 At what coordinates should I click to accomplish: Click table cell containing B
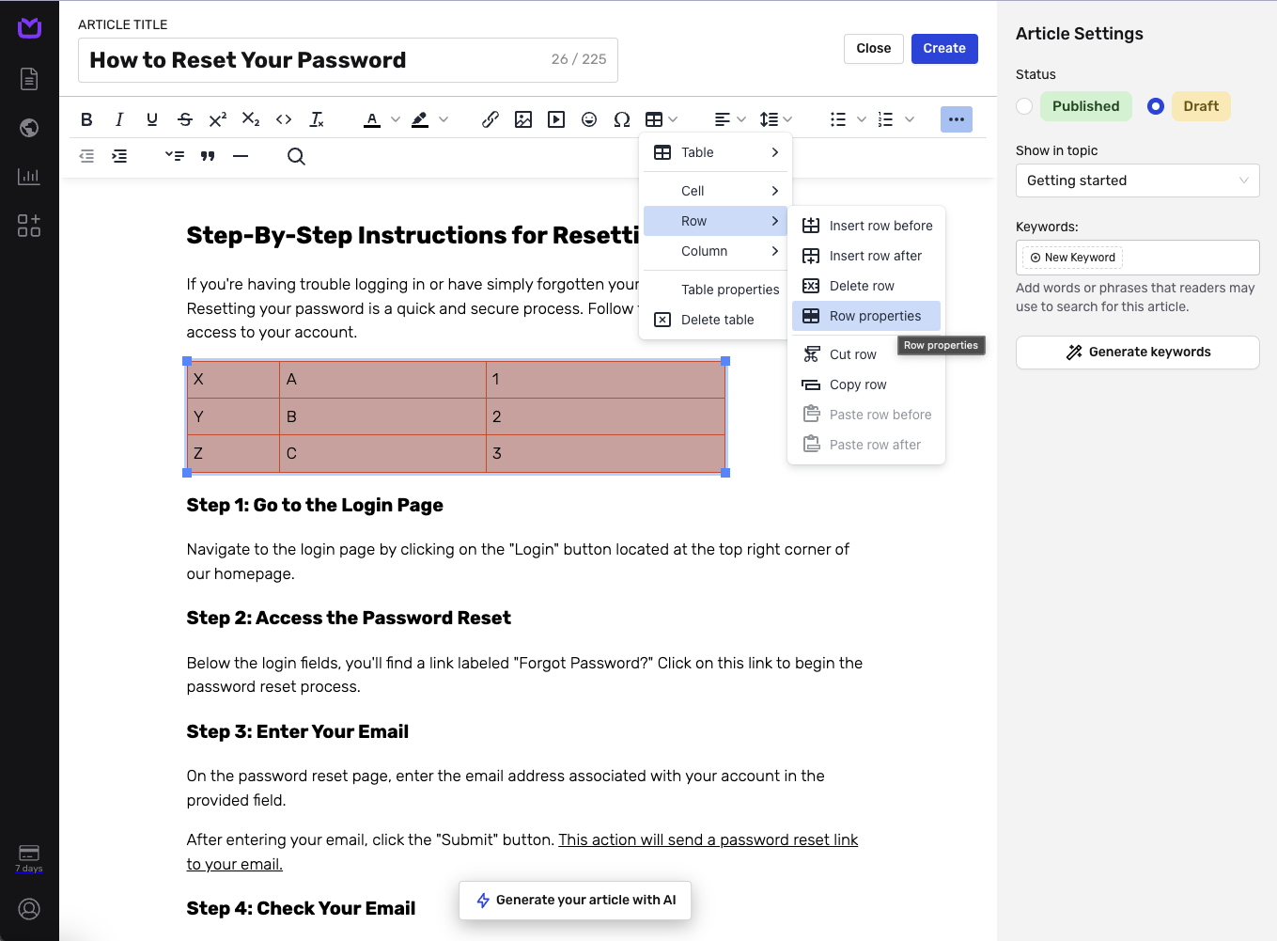point(382,416)
